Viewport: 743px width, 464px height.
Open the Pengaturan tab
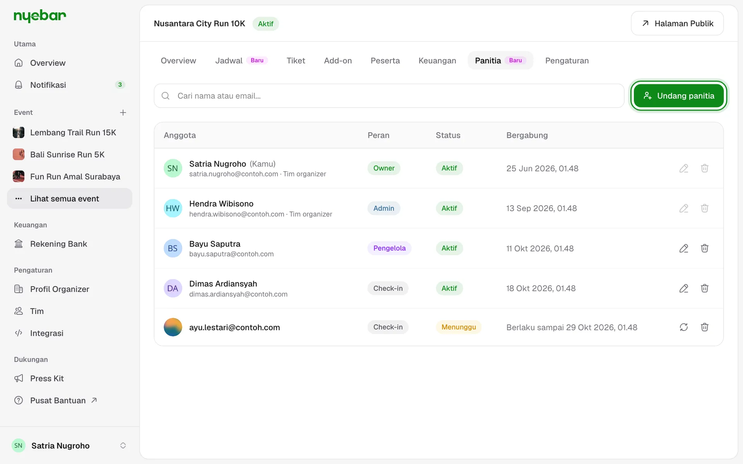(567, 61)
